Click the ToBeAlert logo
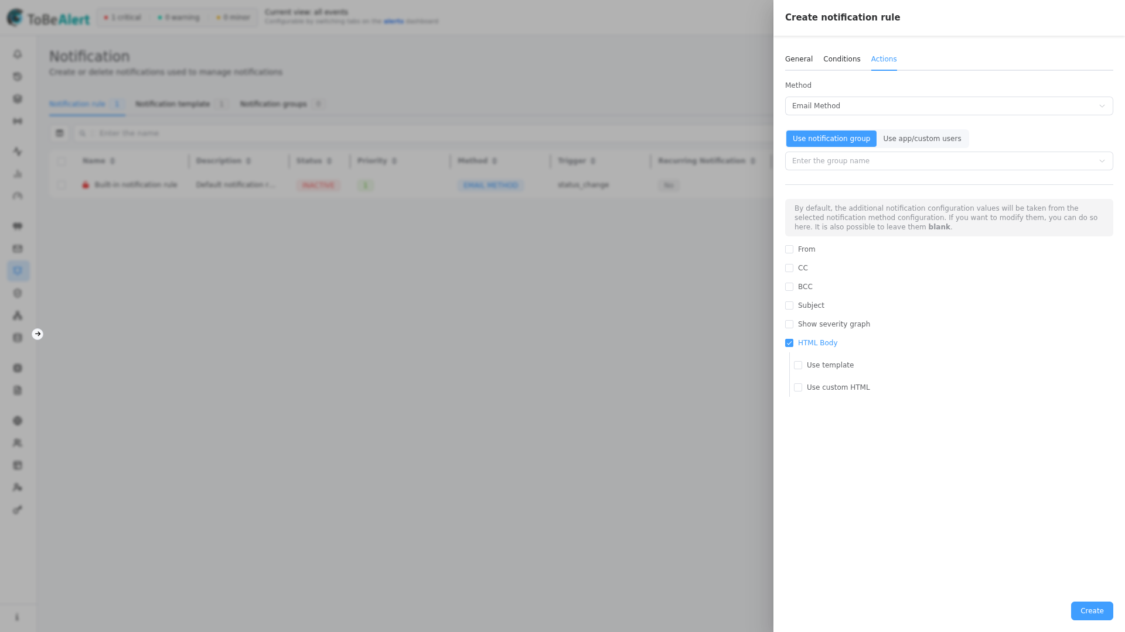 [x=49, y=18]
